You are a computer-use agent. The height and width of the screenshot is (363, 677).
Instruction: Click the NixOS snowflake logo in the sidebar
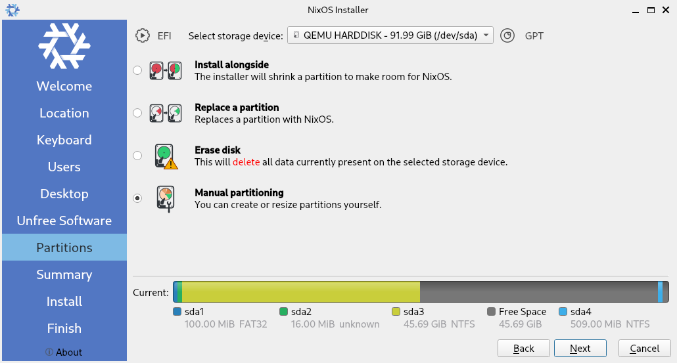pos(64,46)
